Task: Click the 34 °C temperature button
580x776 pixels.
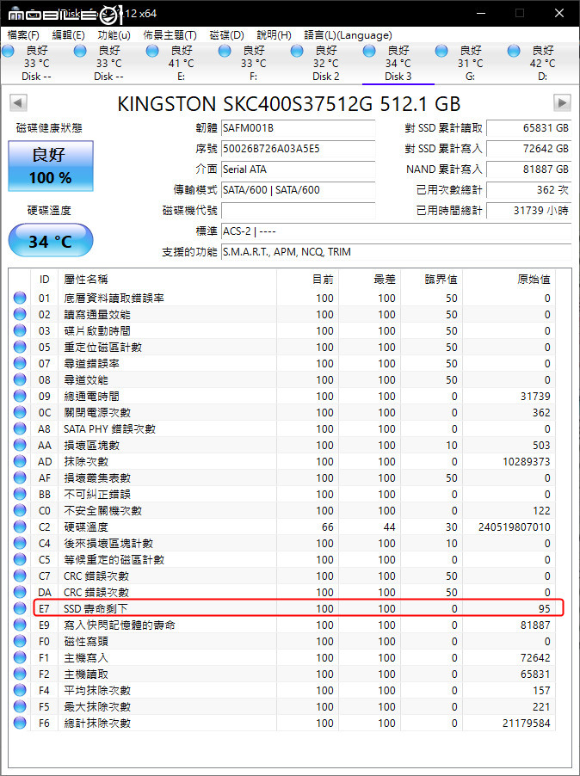Action: pyautogui.click(x=51, y=241)
